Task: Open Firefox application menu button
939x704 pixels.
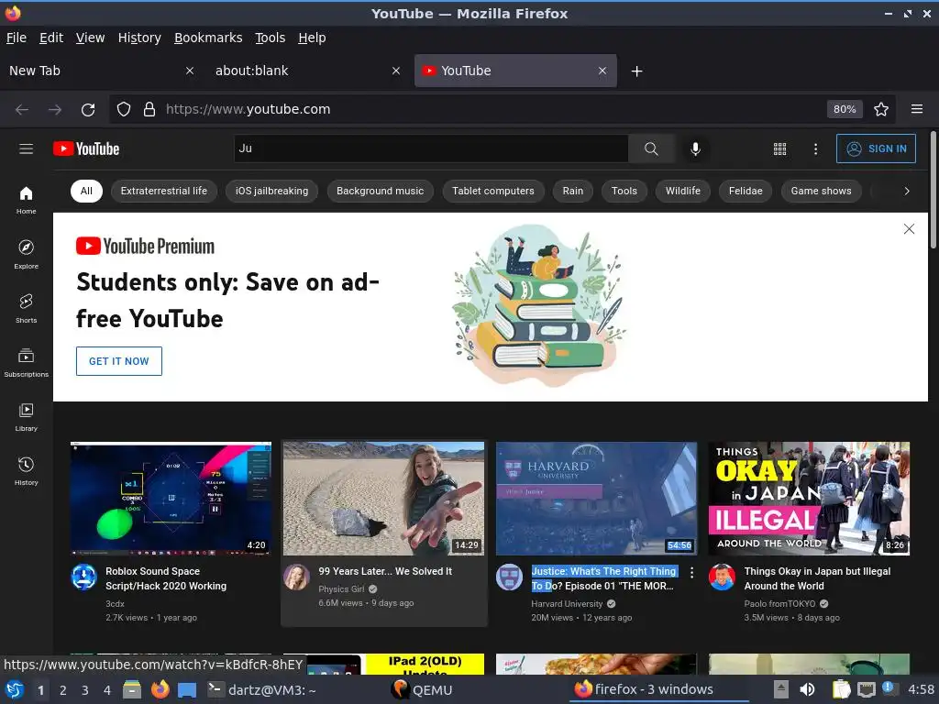Action: pos(917,109)
